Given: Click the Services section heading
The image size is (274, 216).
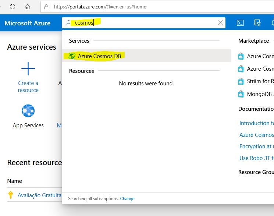Looking at the screenshot, I should 79,41.
